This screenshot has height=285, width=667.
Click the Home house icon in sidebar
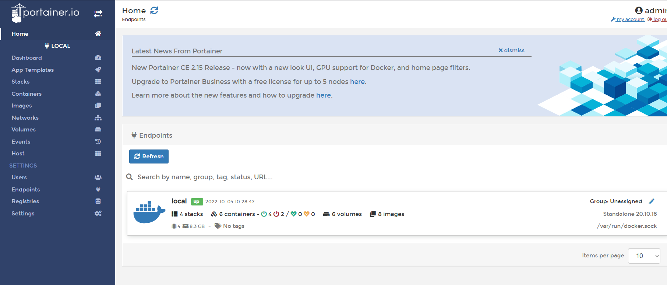coord(98,34)
